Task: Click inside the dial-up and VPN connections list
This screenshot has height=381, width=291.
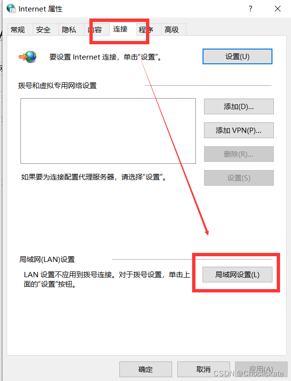Action: point(108,131)
